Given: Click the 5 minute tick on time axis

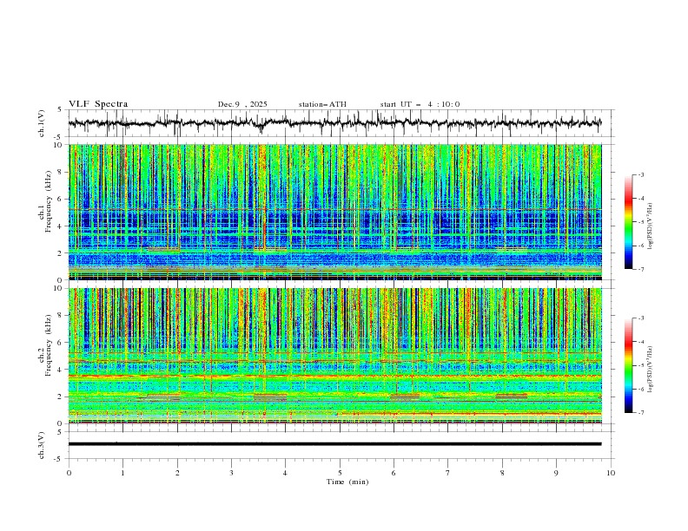Looking at the screenshot, I should coord(340,473).
